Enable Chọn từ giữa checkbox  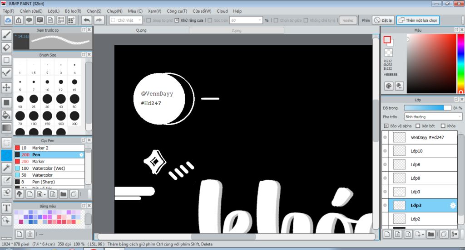coord(276,20)
